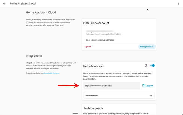The height and width of the screenshot is (115, 183).
Task: Open Remote access help question mark icon
Action: pyautogui.click(x=146, y=66)
